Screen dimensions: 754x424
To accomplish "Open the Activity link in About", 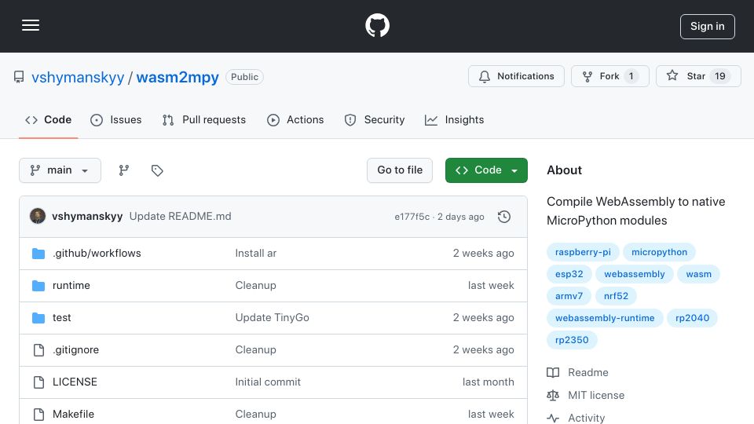I will [586, 418].
